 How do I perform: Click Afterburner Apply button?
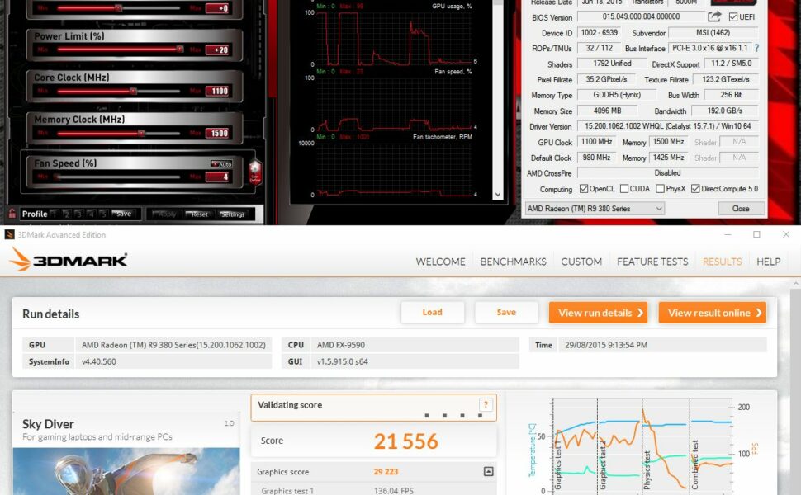(x=165, y=214)
